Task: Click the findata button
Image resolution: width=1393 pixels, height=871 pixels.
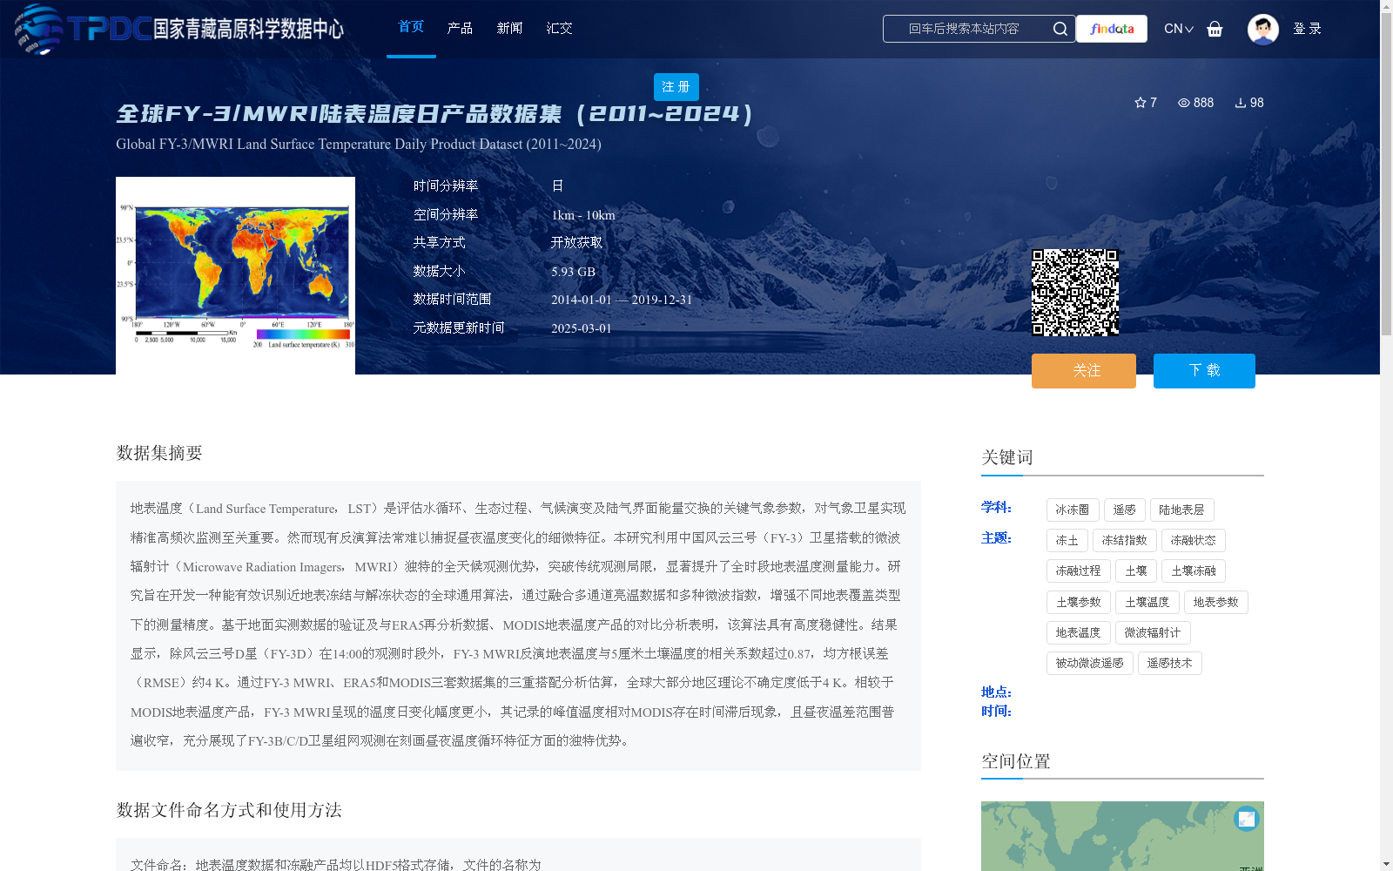Action: pyautogui.click(x=1112, y=29)
